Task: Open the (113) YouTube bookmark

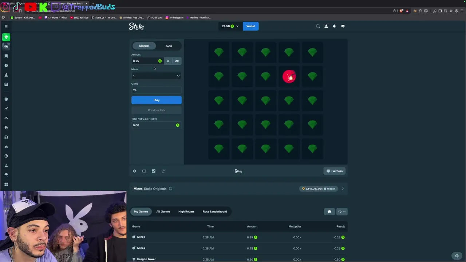Action: [79, 17]
